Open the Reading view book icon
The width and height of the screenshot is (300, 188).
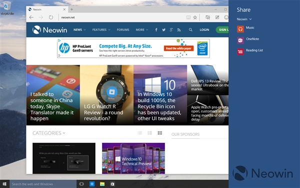tap(188, 18)
